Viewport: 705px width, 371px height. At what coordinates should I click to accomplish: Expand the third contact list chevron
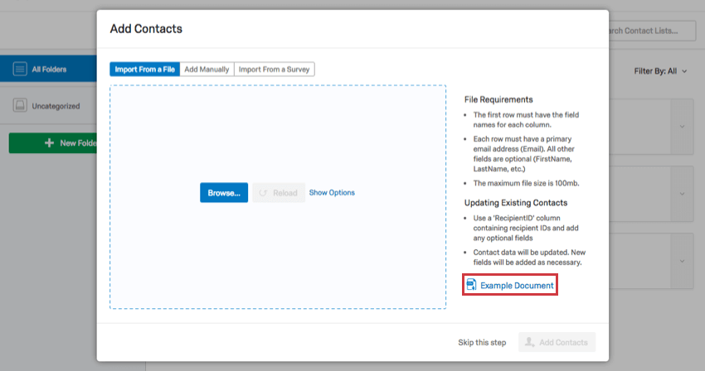pyautogui.click(x=682, y=261)
